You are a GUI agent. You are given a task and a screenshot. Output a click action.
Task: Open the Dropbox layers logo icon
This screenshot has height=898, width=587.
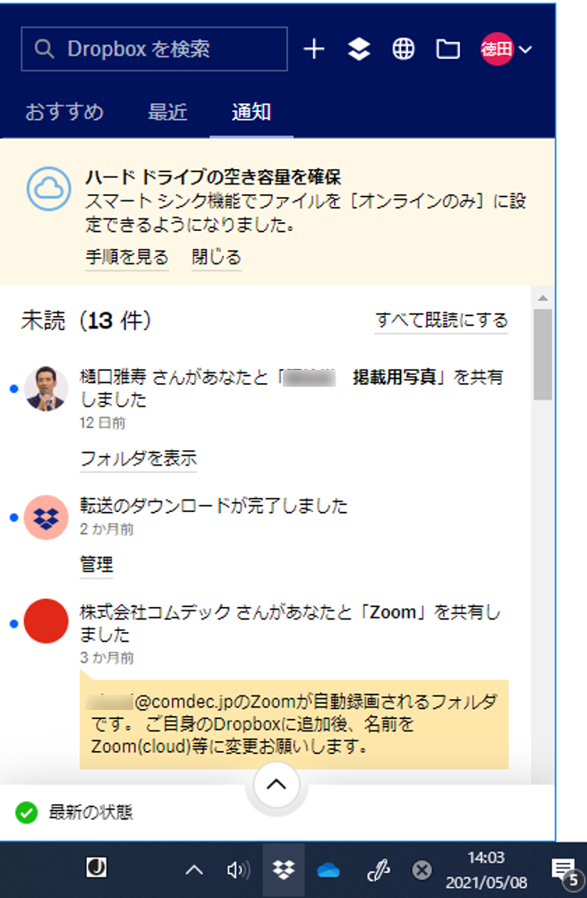[x=359, y=49]
